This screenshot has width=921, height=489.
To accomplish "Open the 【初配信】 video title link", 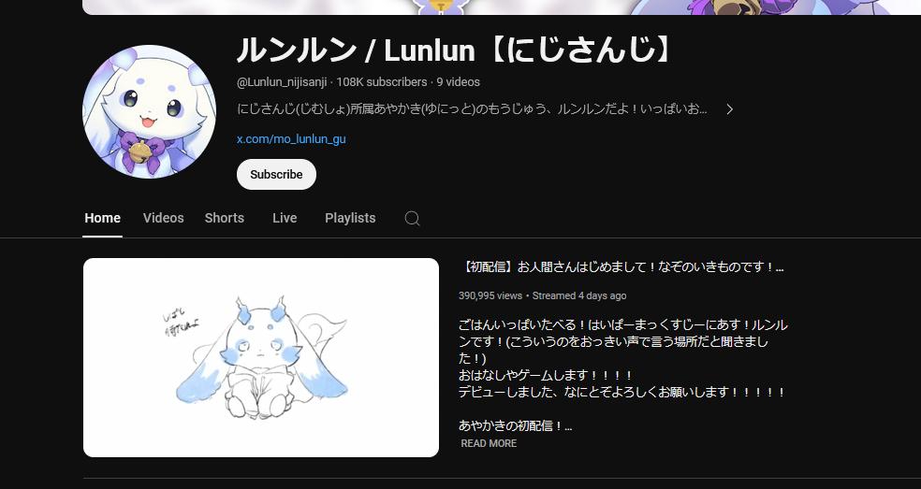I will (x=621, y=267).
